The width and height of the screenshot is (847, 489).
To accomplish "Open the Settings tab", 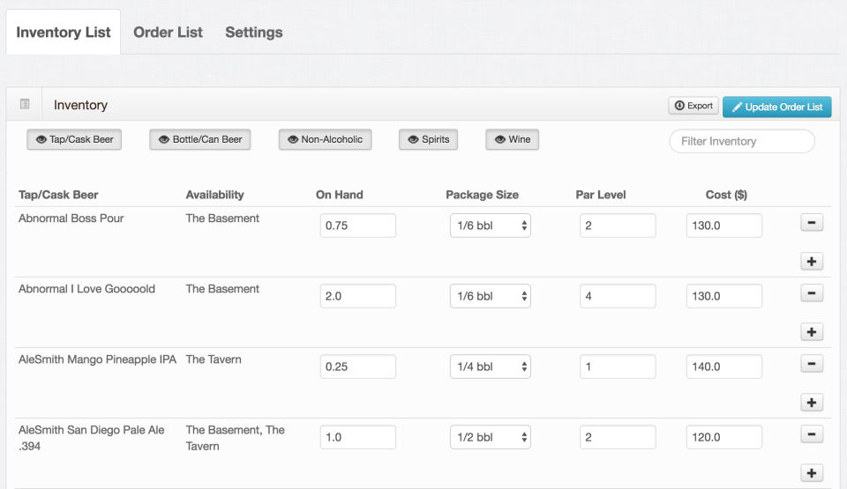I will click(x=253, y=33).
